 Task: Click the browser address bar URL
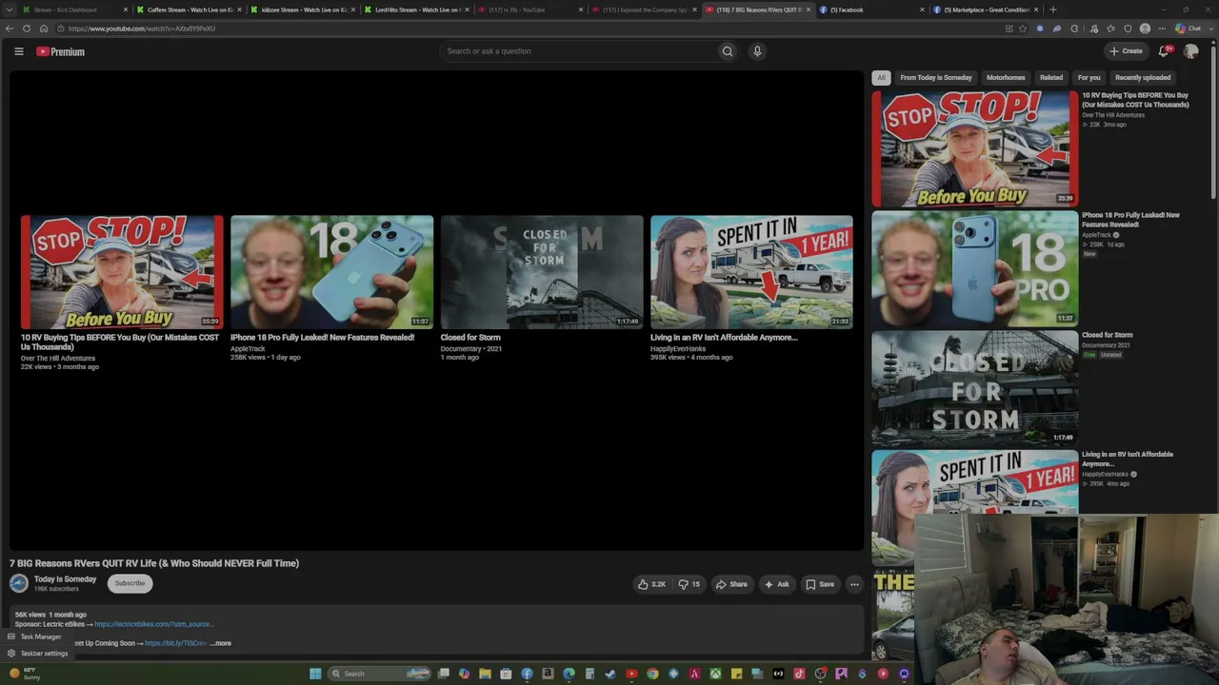[x=142, y=29]
